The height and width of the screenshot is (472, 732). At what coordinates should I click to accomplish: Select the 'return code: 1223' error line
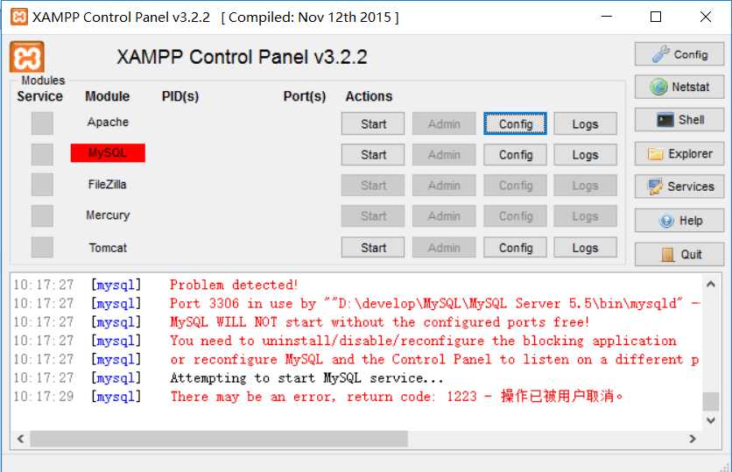[397, 397]
